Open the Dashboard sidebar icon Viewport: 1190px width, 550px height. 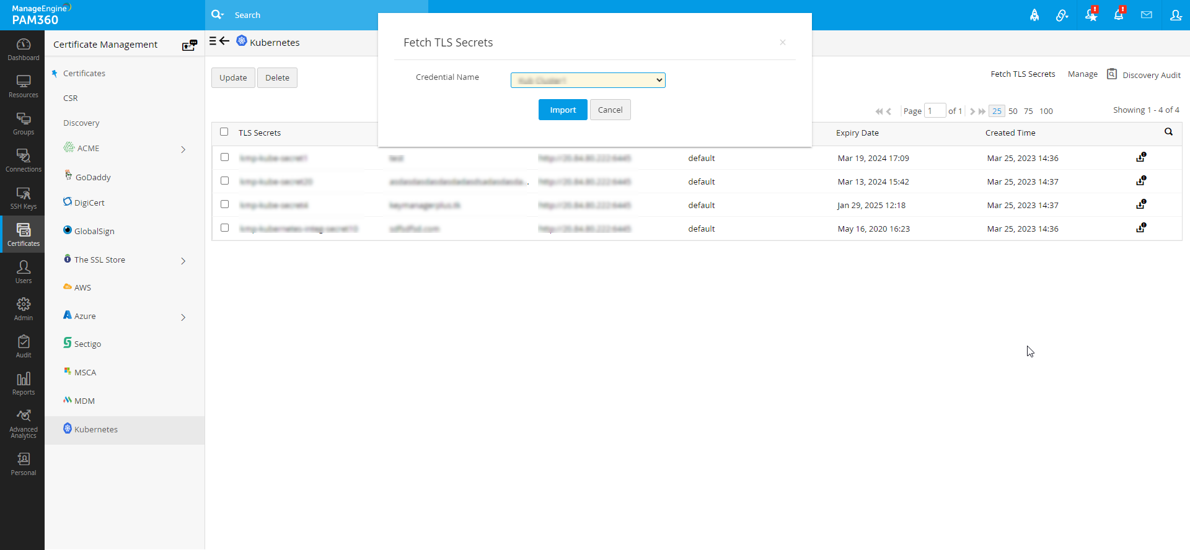click(x=23, y=49)
